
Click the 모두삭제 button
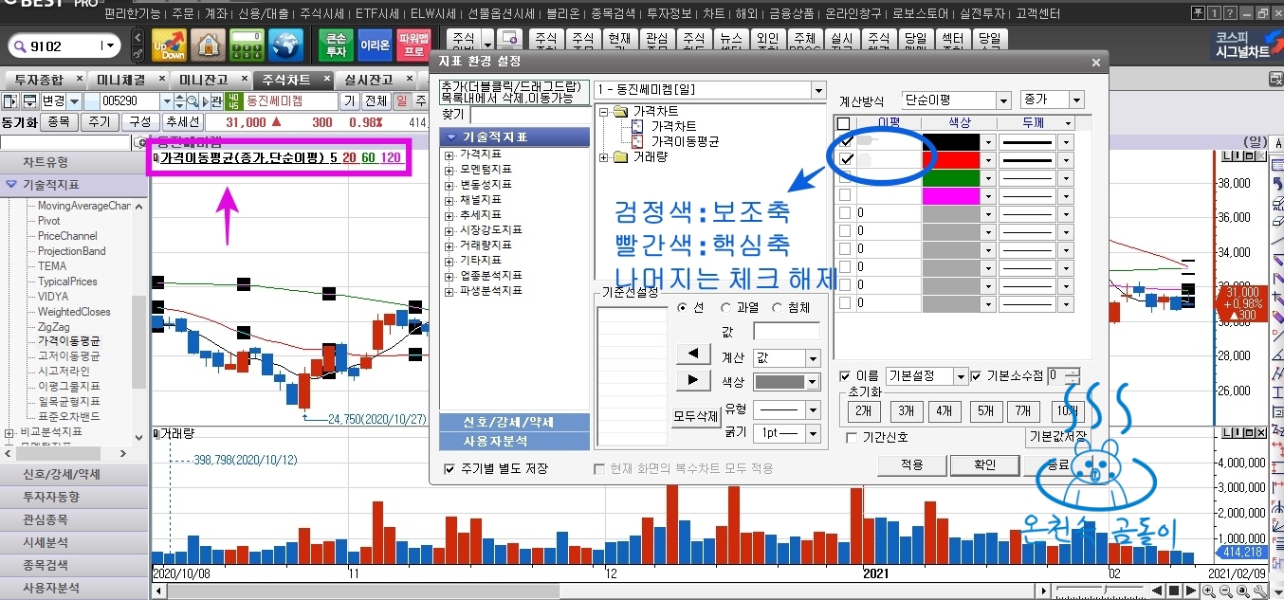point(696,415)
